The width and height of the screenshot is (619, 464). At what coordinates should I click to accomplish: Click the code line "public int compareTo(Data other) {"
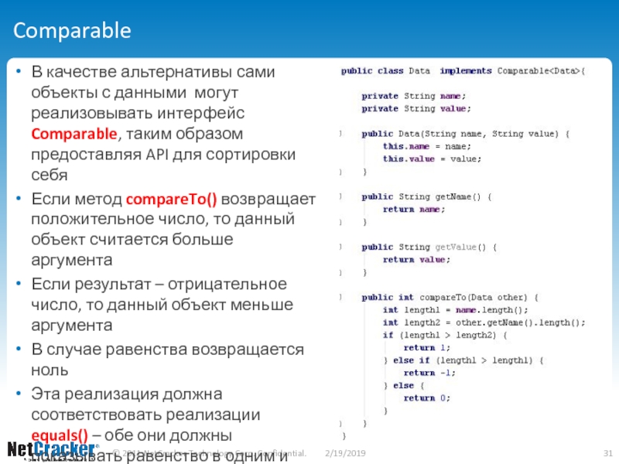point(450,297)
